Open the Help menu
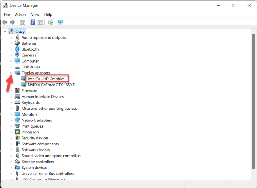This screenshot has width=257, height=188. (x=48, y=14)
